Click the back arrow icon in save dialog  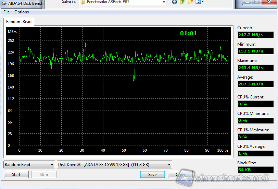tap(175, 2)
